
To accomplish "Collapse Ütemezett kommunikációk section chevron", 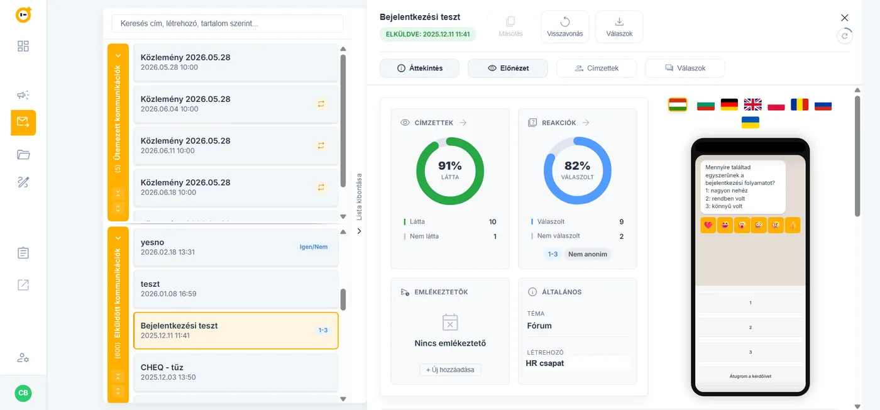I will coord(118,55).
